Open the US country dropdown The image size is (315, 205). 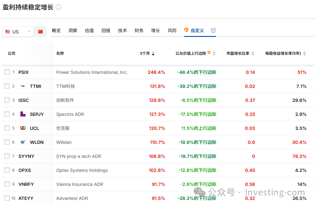click(x=18, y=32)
